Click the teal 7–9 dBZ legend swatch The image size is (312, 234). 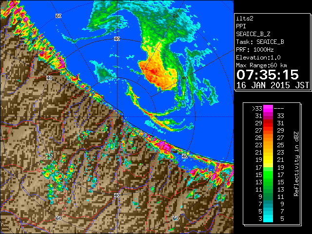(268, 204)
